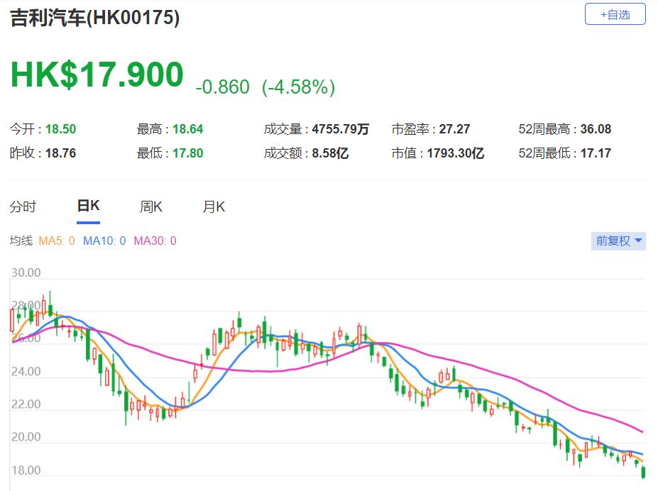Click the 均线 label
This screenshot has height=491, width=658.
(21, 241)
